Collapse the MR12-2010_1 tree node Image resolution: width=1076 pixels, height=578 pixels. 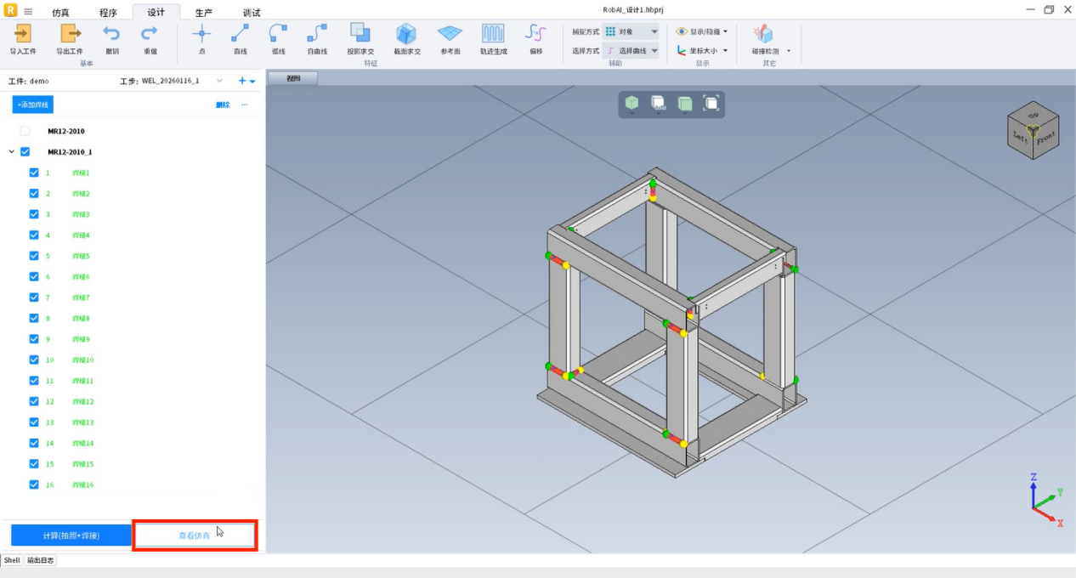[11, 152]
